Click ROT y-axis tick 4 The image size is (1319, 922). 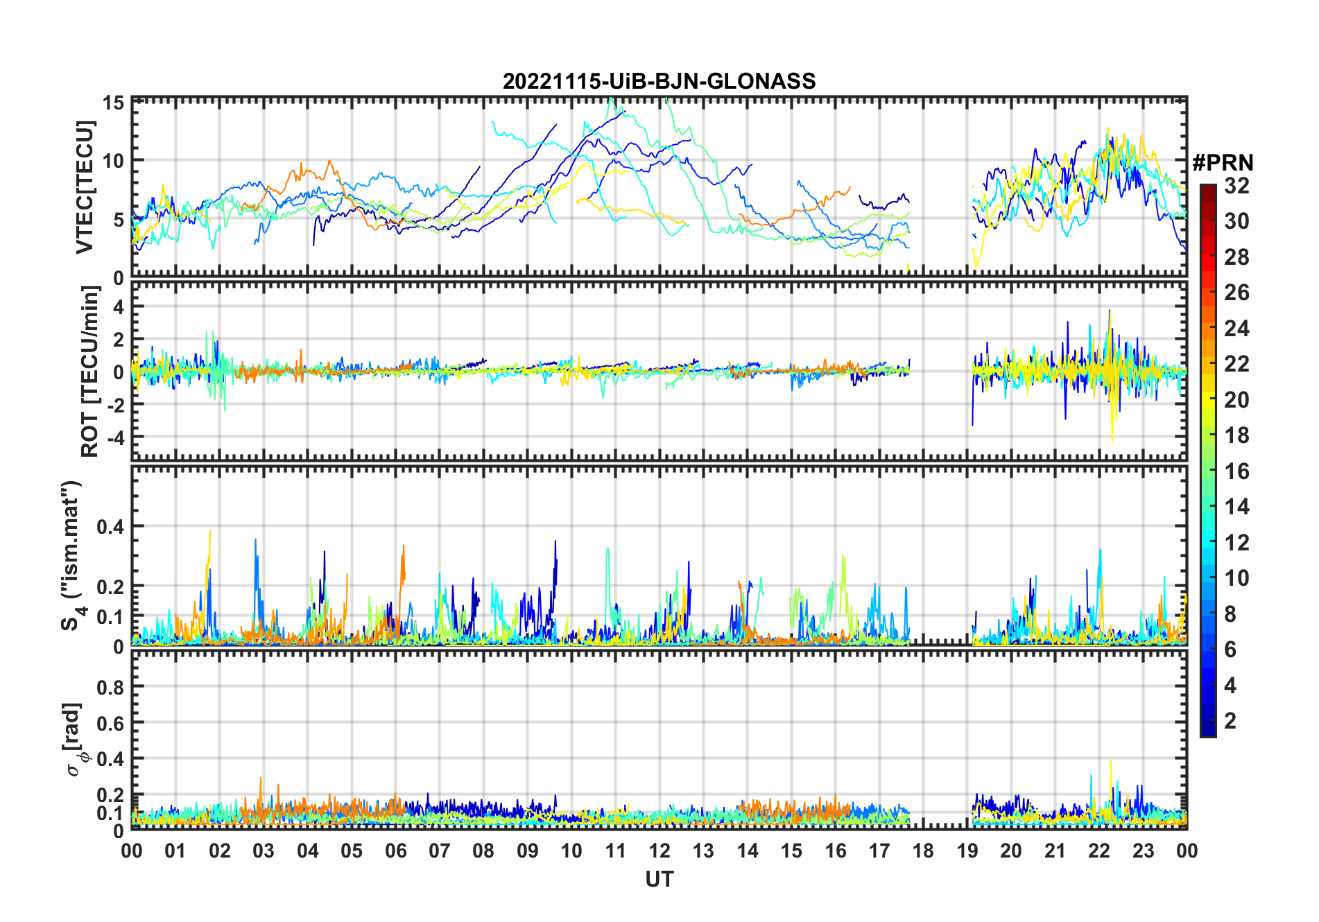tap(119, 306)
